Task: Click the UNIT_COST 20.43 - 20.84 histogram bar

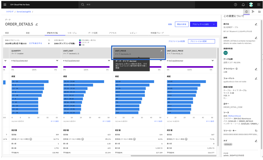Action: click(84, 81)
